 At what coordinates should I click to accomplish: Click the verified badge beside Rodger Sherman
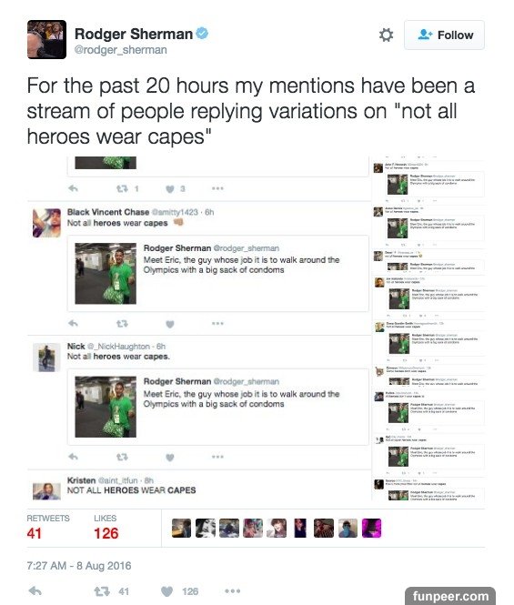coord(202,34)
